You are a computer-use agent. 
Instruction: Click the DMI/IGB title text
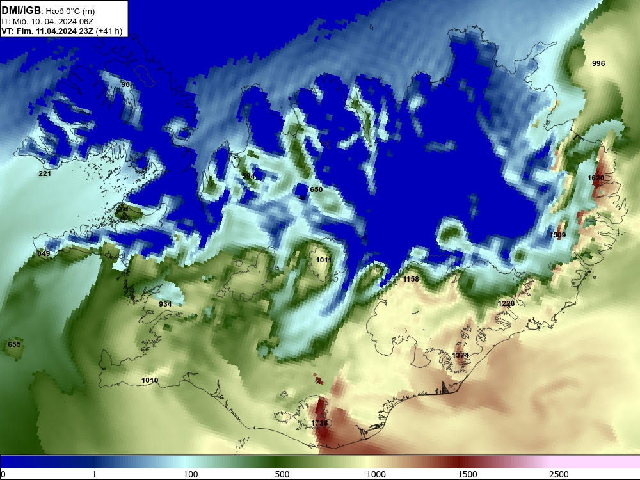coord(21,11)
